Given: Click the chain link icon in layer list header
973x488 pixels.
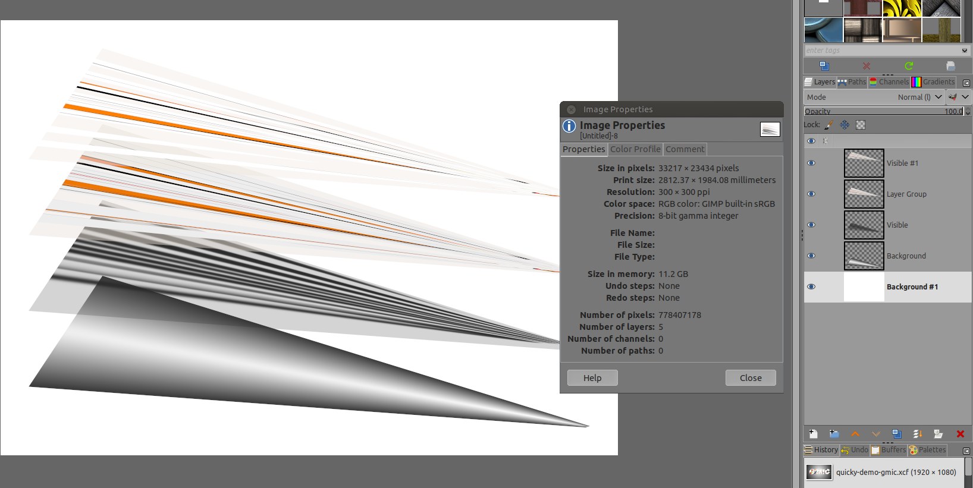Looking at the screenshot, I should pos(825,141).
